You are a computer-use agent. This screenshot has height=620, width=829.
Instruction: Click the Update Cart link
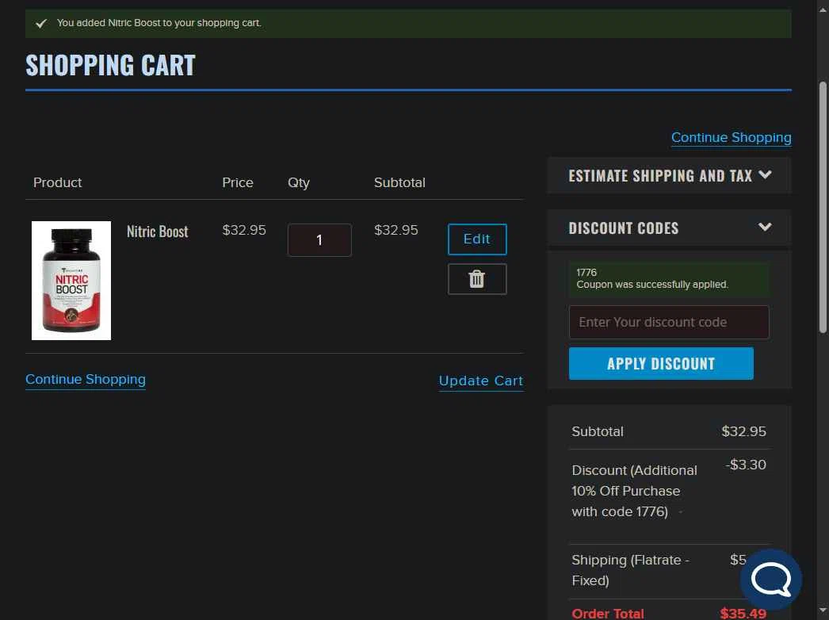pos(481,381)
